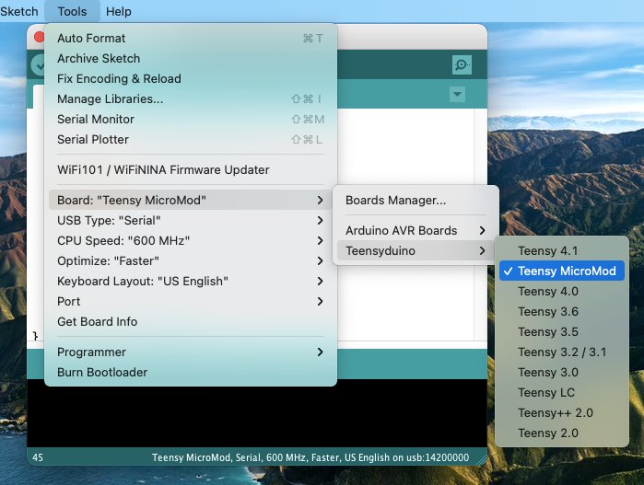Select Teensy++ 2.0 board
644x485 pixels.
pos(561,412)
